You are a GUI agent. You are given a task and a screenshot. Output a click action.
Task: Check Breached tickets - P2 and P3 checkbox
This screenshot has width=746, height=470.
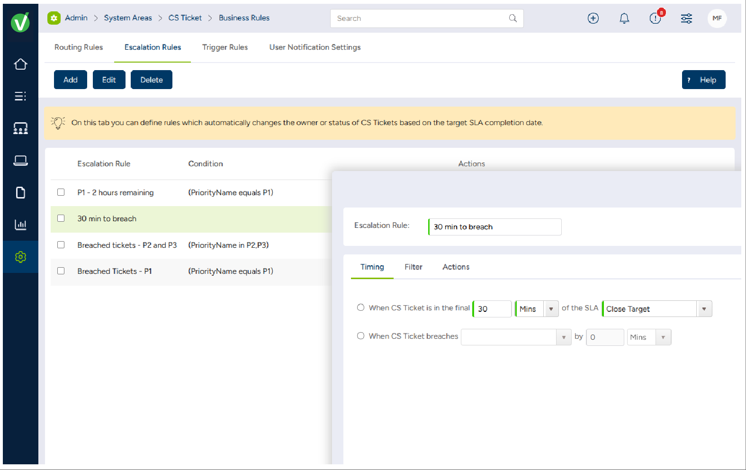(61, 245)
